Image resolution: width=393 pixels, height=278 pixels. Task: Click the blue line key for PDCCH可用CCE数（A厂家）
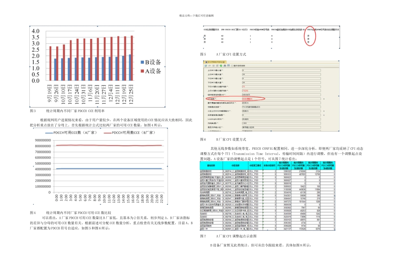coord(49,133)
